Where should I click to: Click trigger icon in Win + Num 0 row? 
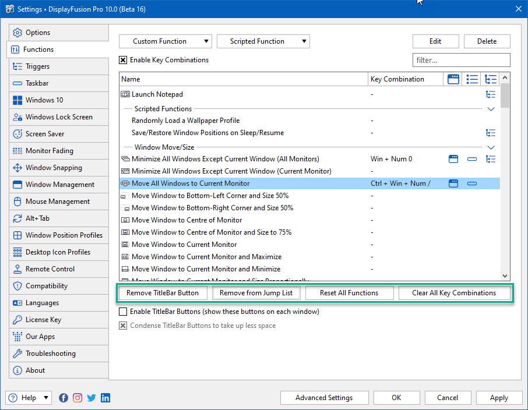491,159
